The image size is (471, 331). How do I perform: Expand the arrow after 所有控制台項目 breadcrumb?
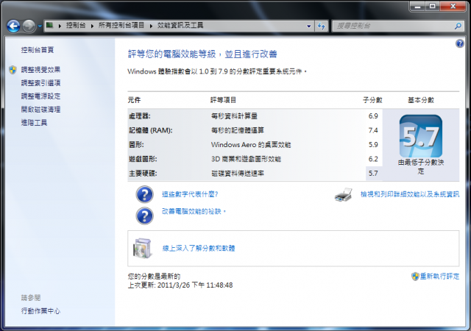(151, 26)
